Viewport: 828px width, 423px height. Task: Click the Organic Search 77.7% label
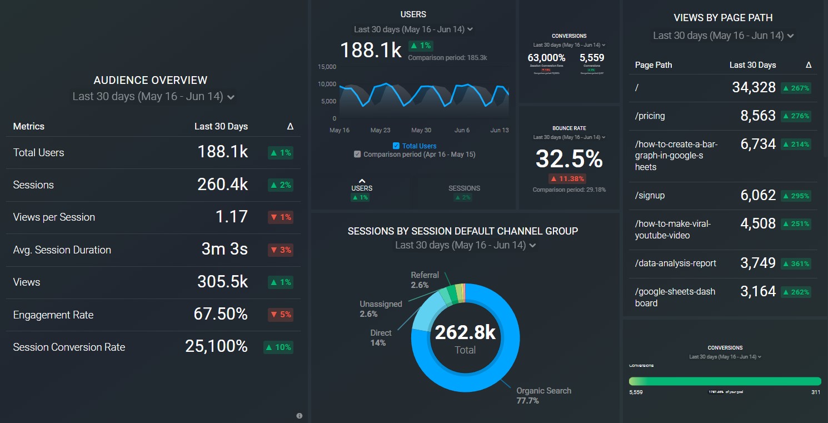point(543,396)
